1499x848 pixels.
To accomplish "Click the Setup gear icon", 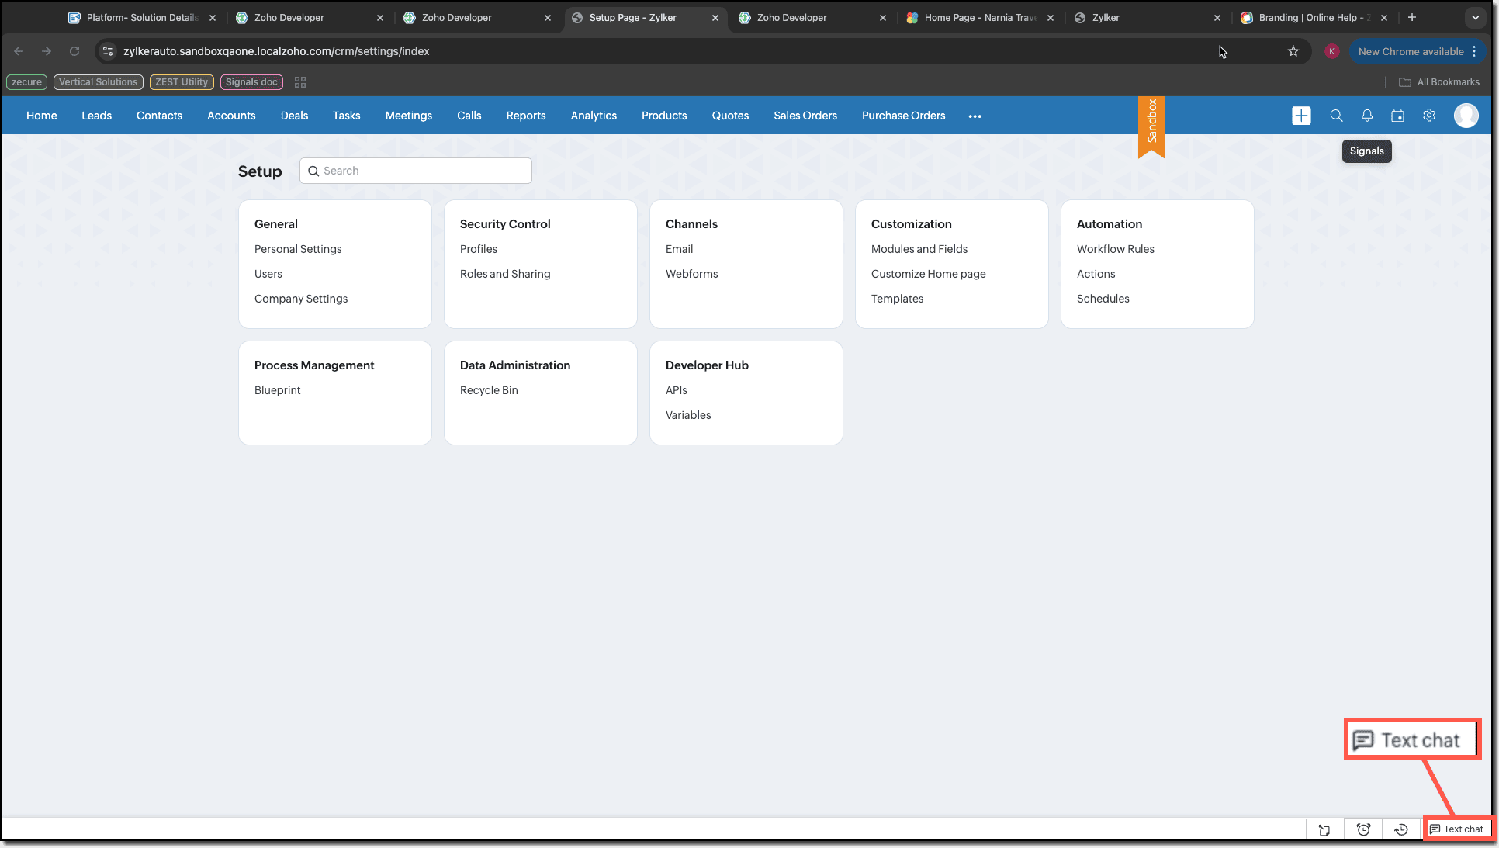I will [x=1429, y=116].
